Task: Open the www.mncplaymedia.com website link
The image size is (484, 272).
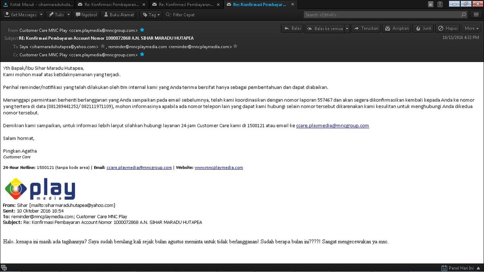Action: [x=219, y=167]
